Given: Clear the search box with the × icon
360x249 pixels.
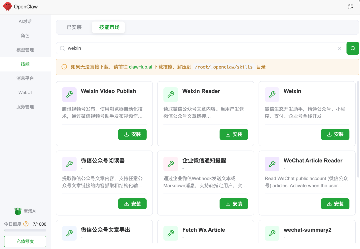Looking at the screenshot, I should (339, 48).
